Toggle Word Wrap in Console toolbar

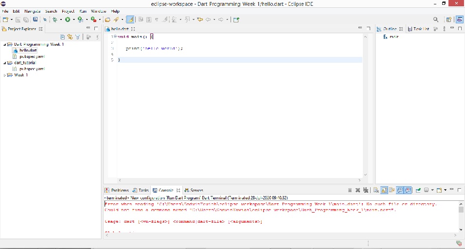392,190
